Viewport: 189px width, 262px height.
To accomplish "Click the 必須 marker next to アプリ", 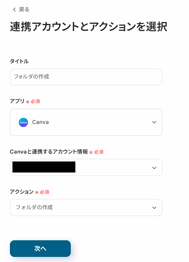I will coord(35,101).
